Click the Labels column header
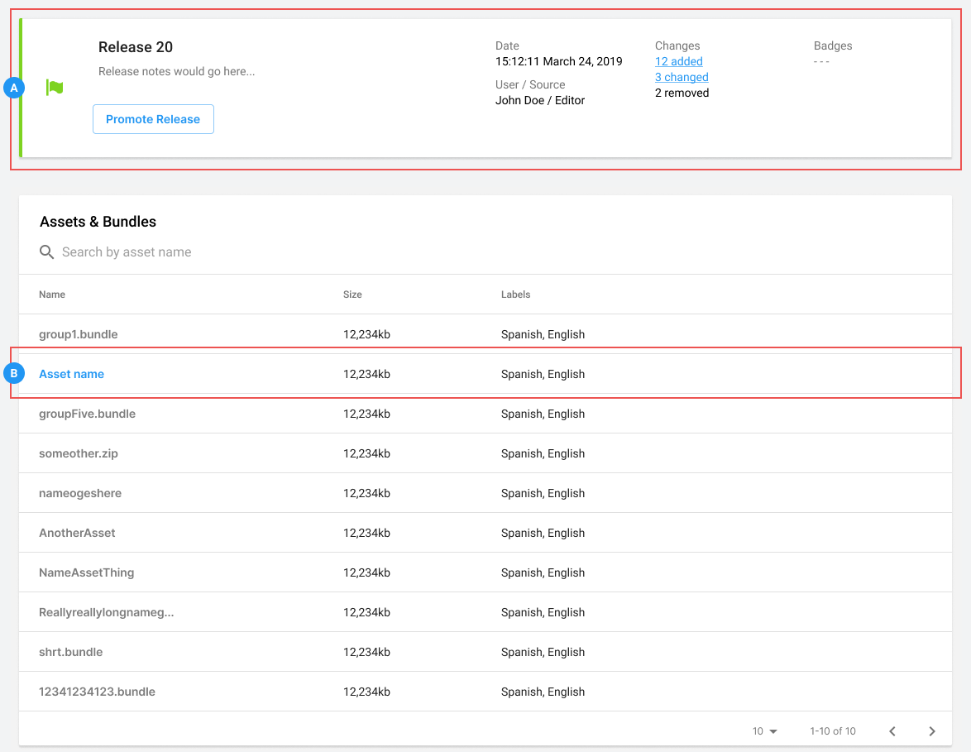Screen dimensions: 971x752 click(x=515, y=295)
